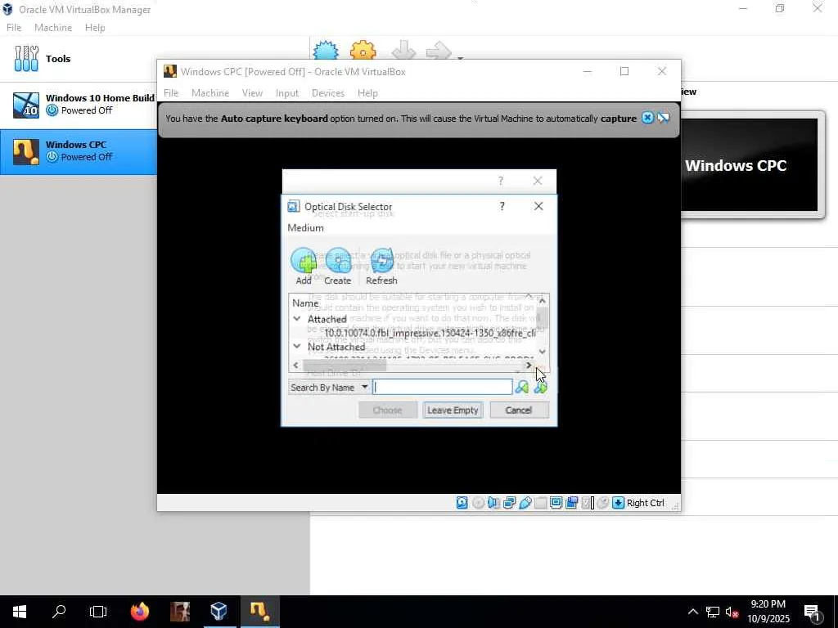The width and height of the screenshot is (838, 628).
Task: Refresh the optical disk list
Action: coord(381,266)
